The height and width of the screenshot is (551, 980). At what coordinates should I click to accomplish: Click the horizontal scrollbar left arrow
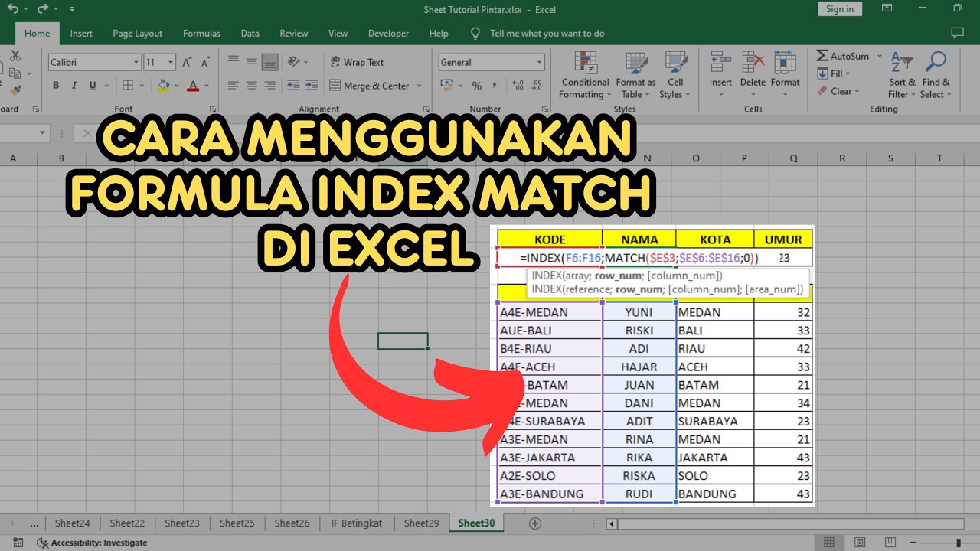pyautogui.click(x=611, y=524)
